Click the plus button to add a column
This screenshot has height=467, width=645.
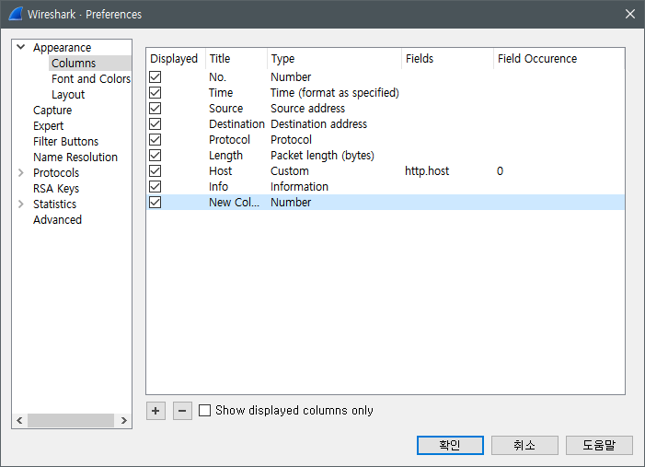tap(155, 411)
